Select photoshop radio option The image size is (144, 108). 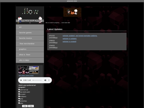coord(19,101)
